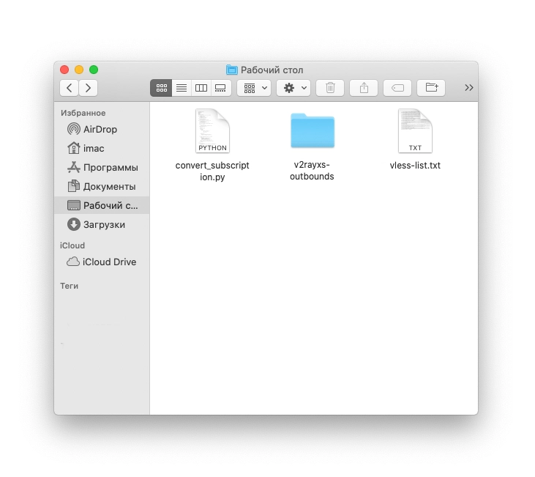Click the share toolbar button
This screenshot has height=477, width=535.
coord(364,88)
